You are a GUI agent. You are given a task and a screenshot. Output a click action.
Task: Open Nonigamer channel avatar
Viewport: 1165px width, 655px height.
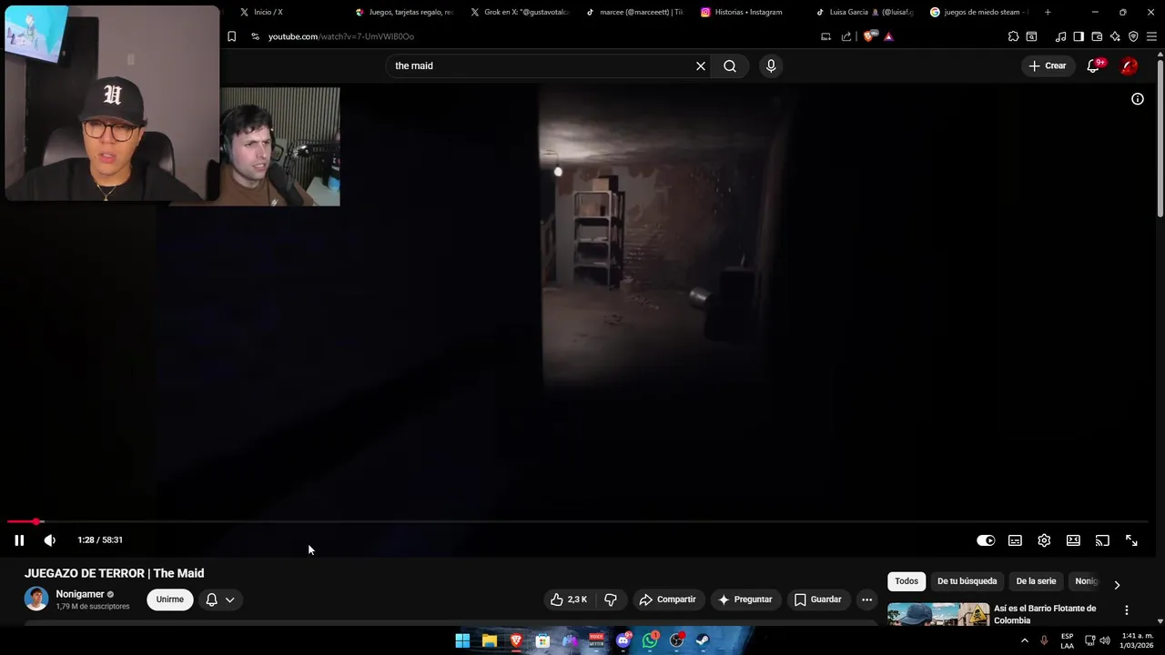tap(36, 599)
